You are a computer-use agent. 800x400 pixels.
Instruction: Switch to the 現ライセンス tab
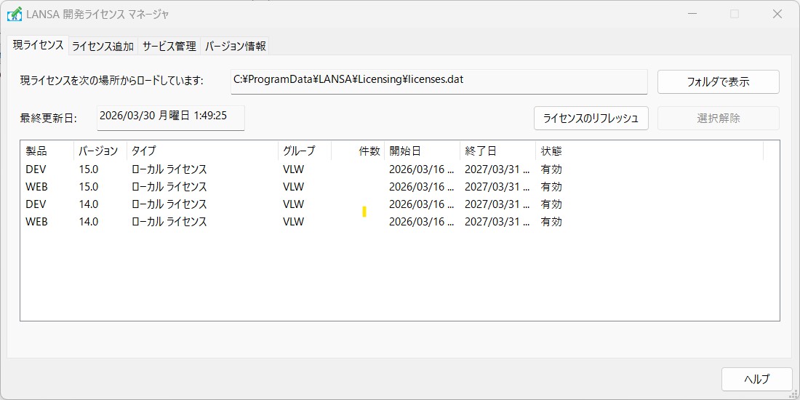[x=38, y=45]
